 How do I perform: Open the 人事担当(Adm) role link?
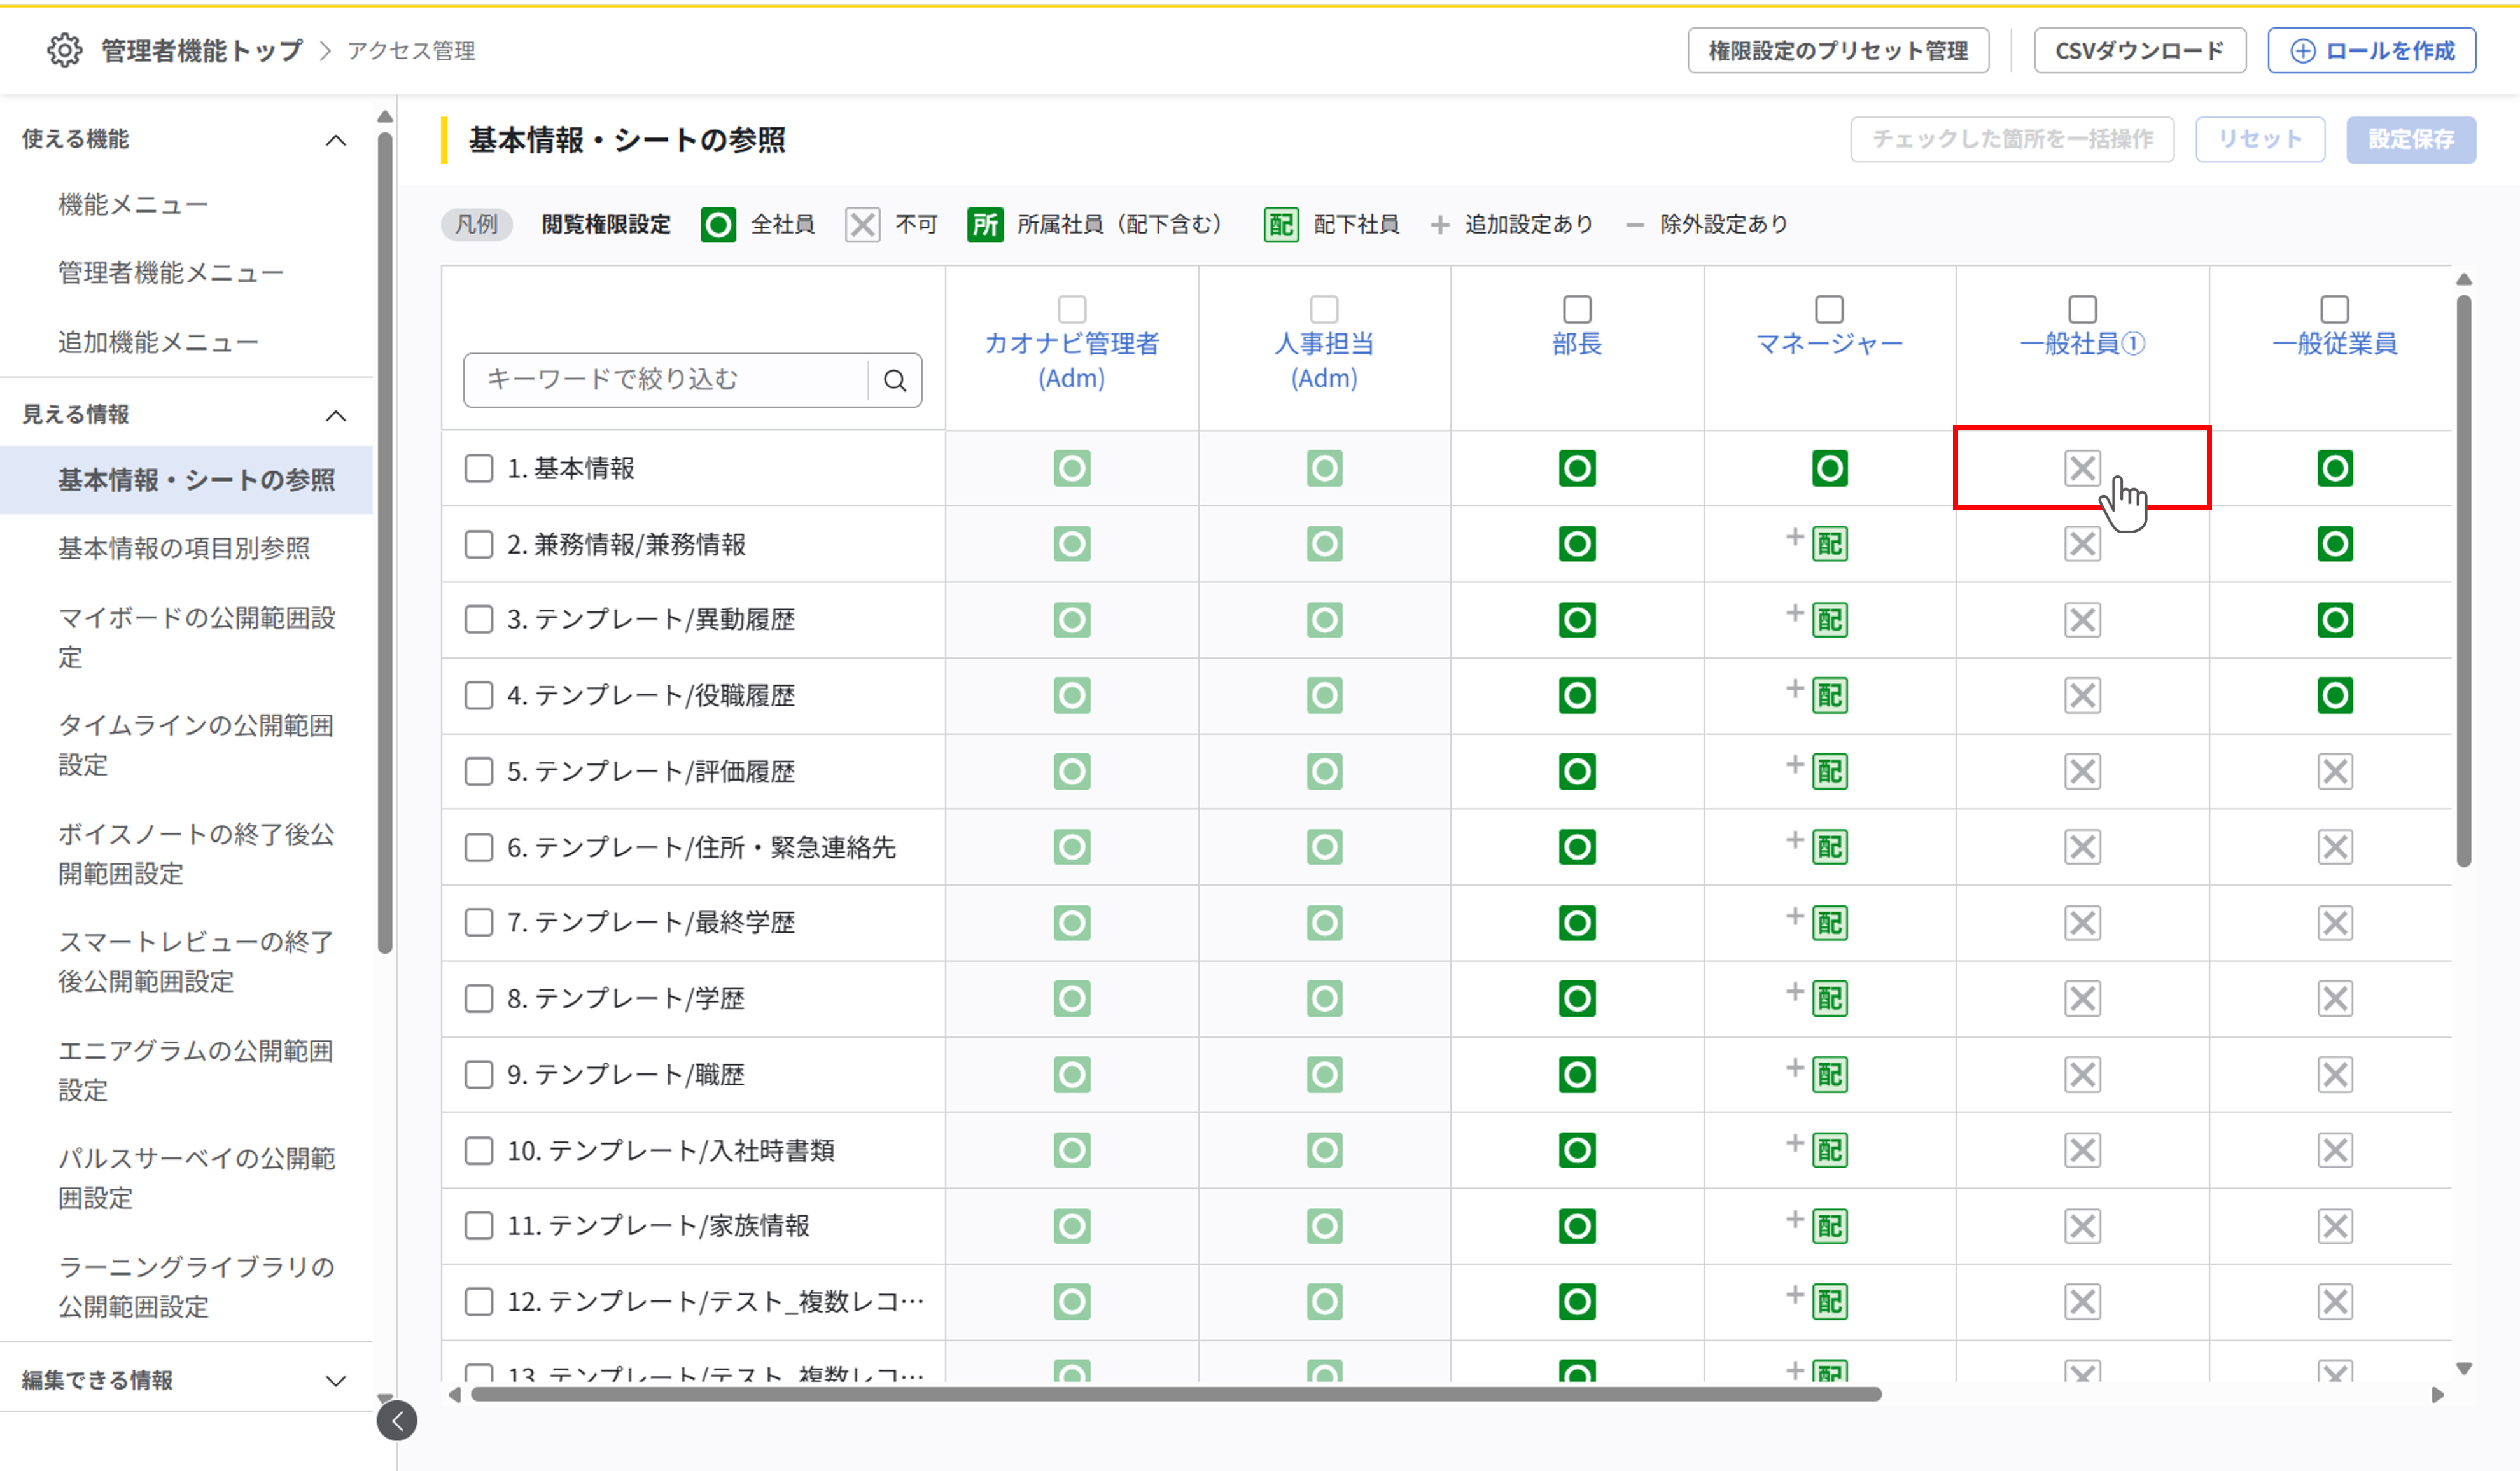click(x=1324, y=361)
